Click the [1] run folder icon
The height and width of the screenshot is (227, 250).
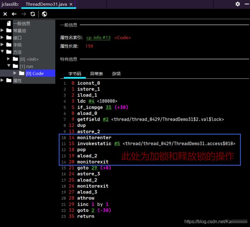point(15,66)
